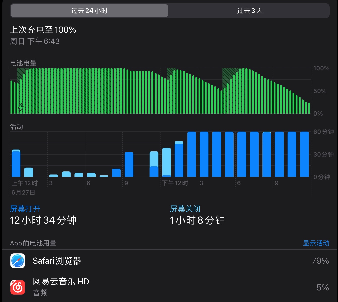This screenshot has width=338, height=302.
Task: Switch to the 过去3天 tab
Action: 249,11
